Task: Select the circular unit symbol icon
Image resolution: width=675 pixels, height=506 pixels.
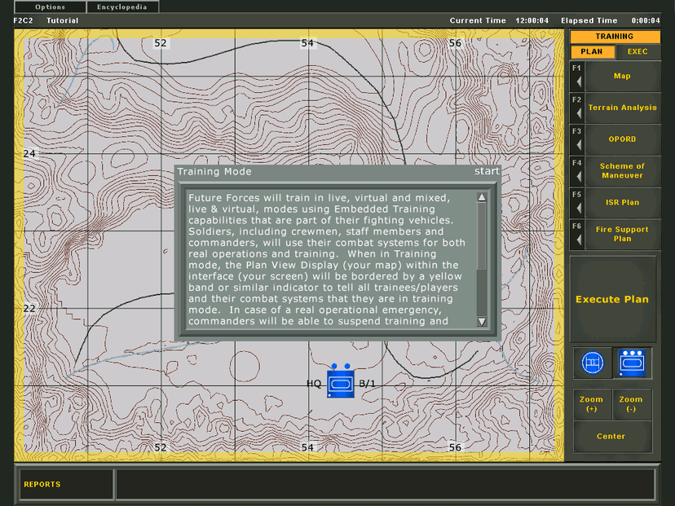Action: (593, 363)
